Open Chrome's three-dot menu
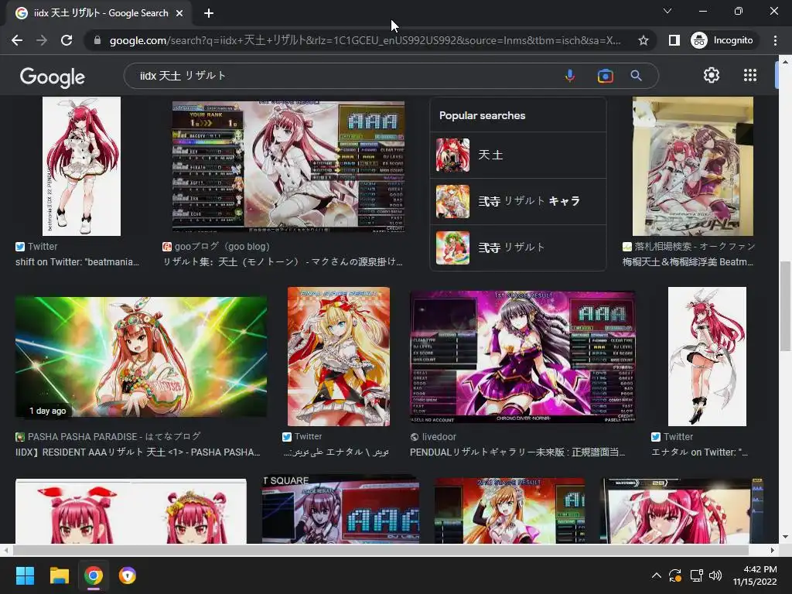This screenshot has width=792, height=594. coord(775,40)
